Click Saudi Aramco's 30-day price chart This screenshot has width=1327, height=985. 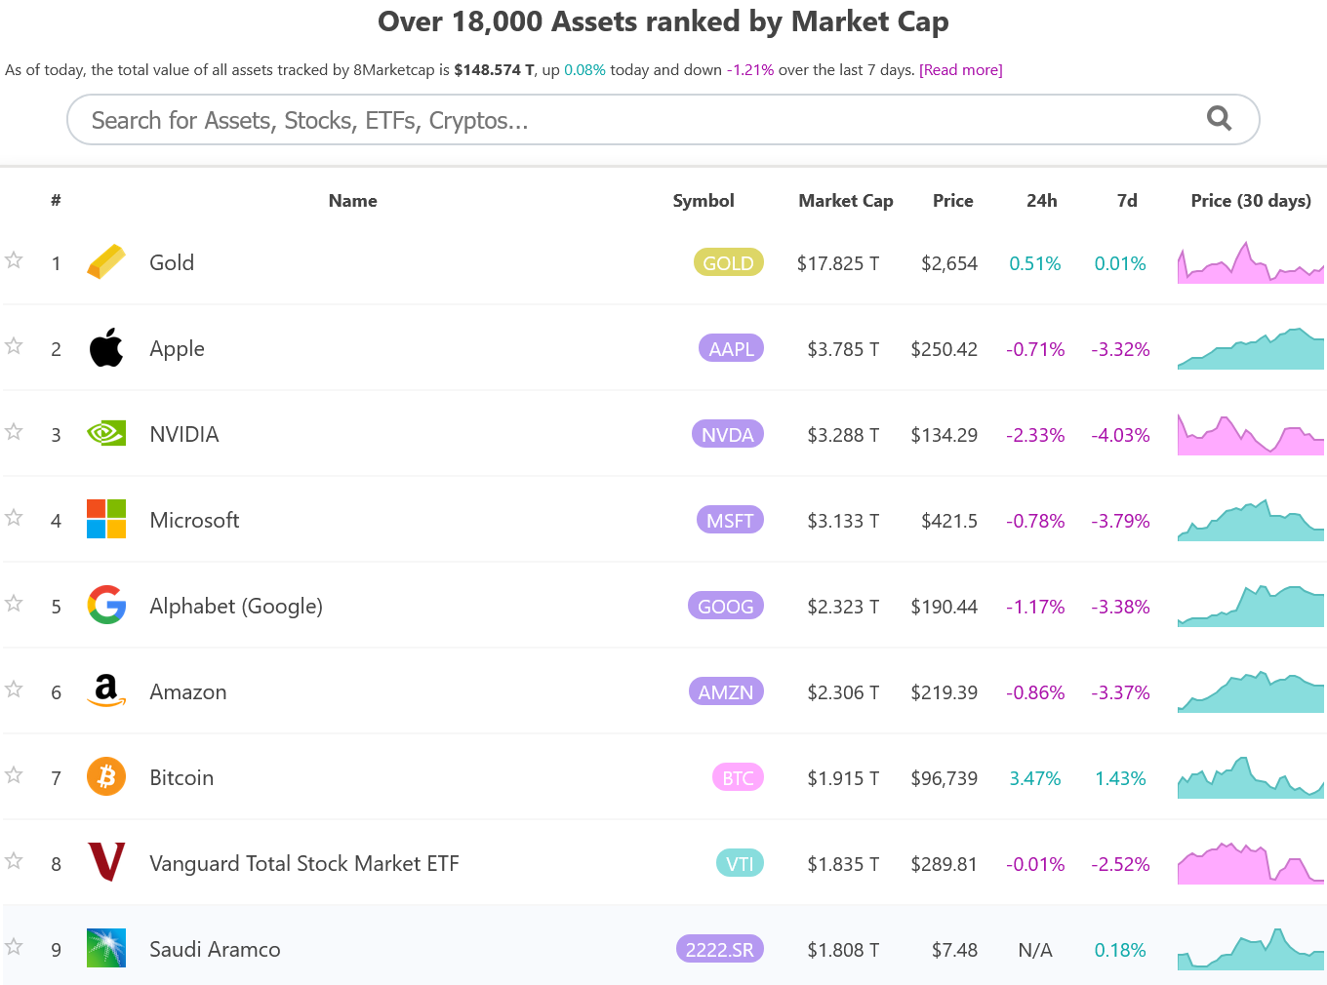[x=1251, y=949]
